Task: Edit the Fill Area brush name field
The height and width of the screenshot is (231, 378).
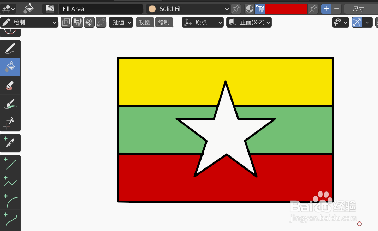Action: 101,9
